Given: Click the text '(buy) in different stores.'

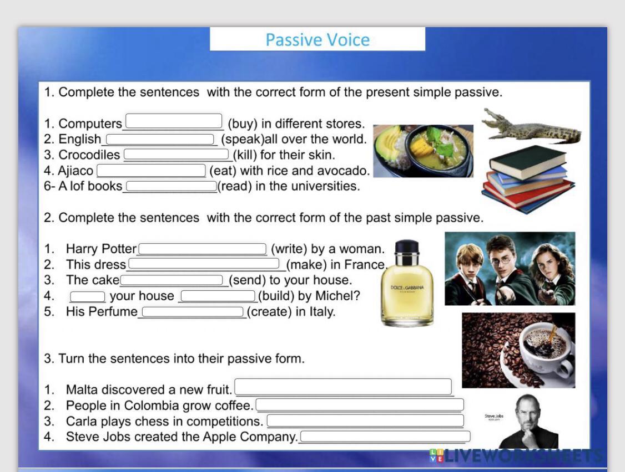Looking at the screenshot, I should (x=296, y=124).
